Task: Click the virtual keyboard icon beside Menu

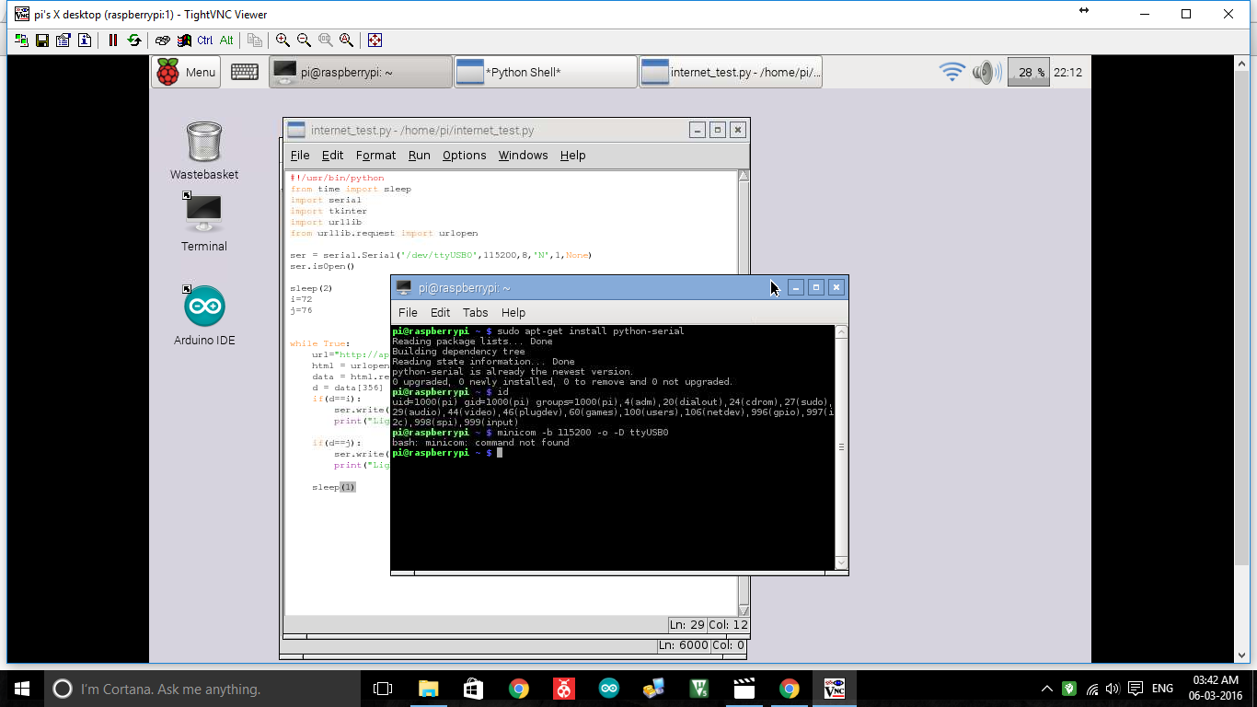Action: pos(243,71)
